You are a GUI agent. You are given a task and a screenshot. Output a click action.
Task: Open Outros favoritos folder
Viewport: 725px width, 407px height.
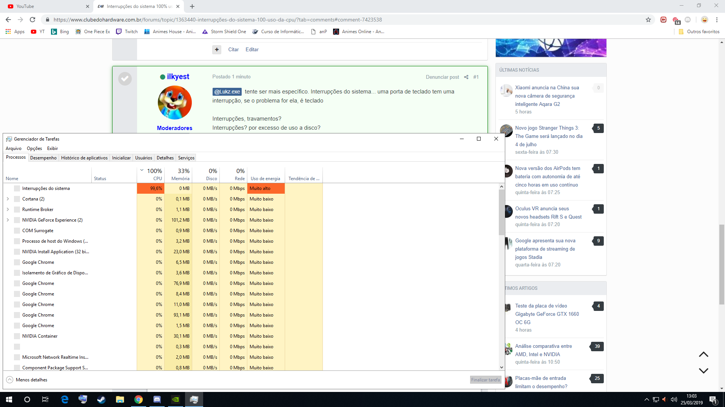(699, 32)
